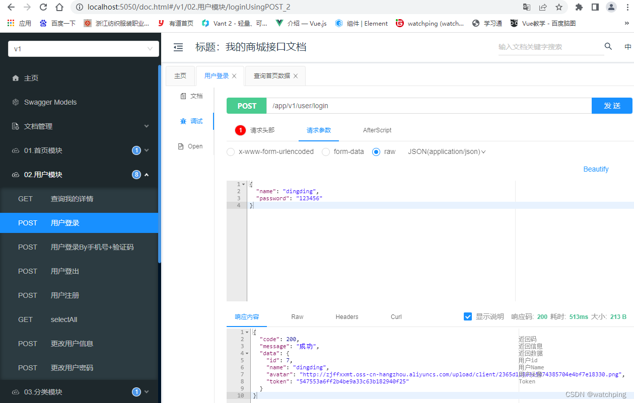Collapse the sidebar with the menu fold icon
The width and height of the screenshot is (634, 403).
178,47
